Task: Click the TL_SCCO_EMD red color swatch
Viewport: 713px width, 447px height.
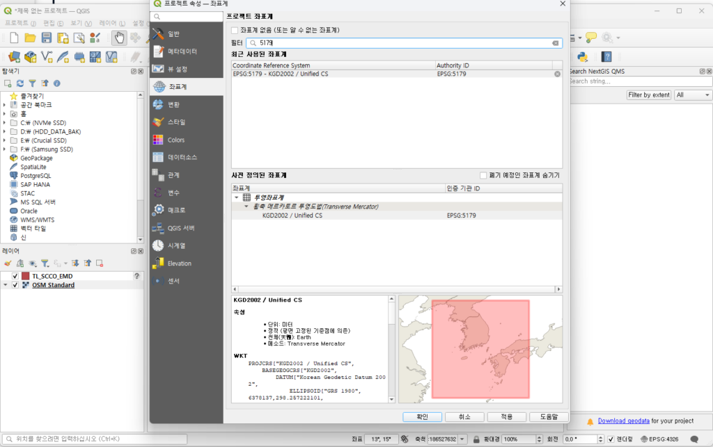Action: (26, 276)
